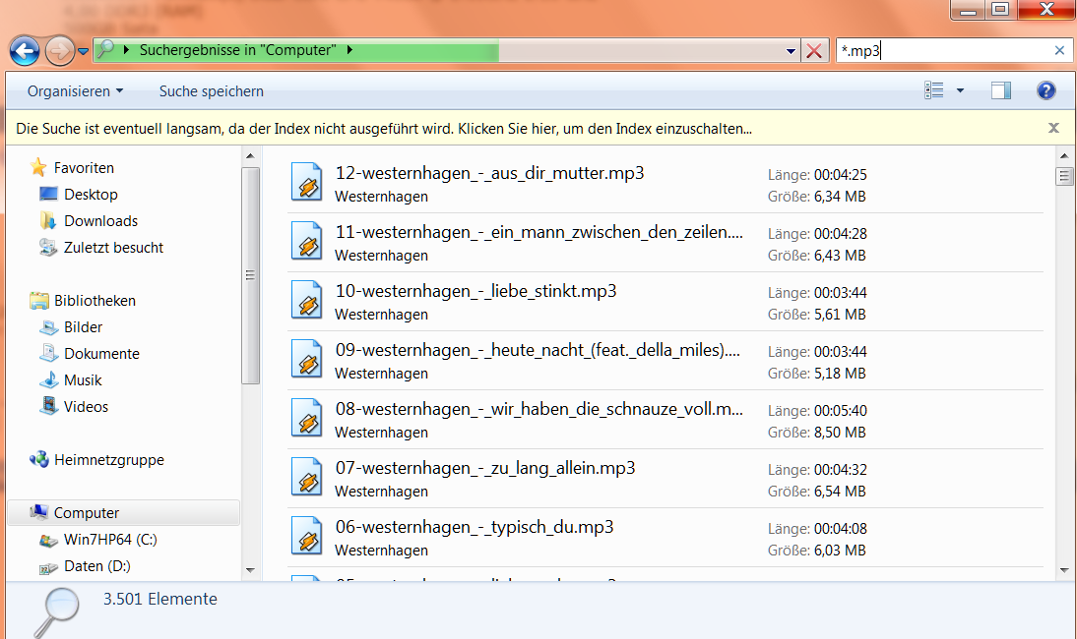This screenshot has height=639, width=1077.
Task: Select 07-westernhagen_-_zu_lang_allein.mp3
Action: tap(665, 480)
